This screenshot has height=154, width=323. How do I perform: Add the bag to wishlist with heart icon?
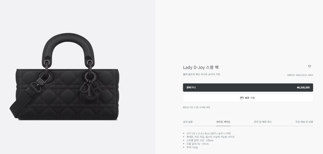(310, 66)
